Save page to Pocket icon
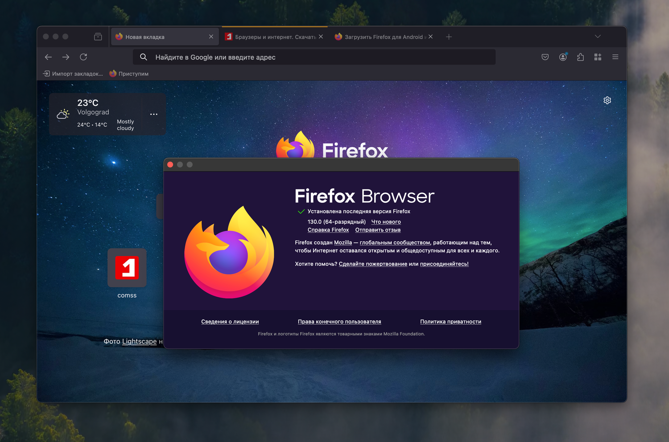 click(545, 57)
